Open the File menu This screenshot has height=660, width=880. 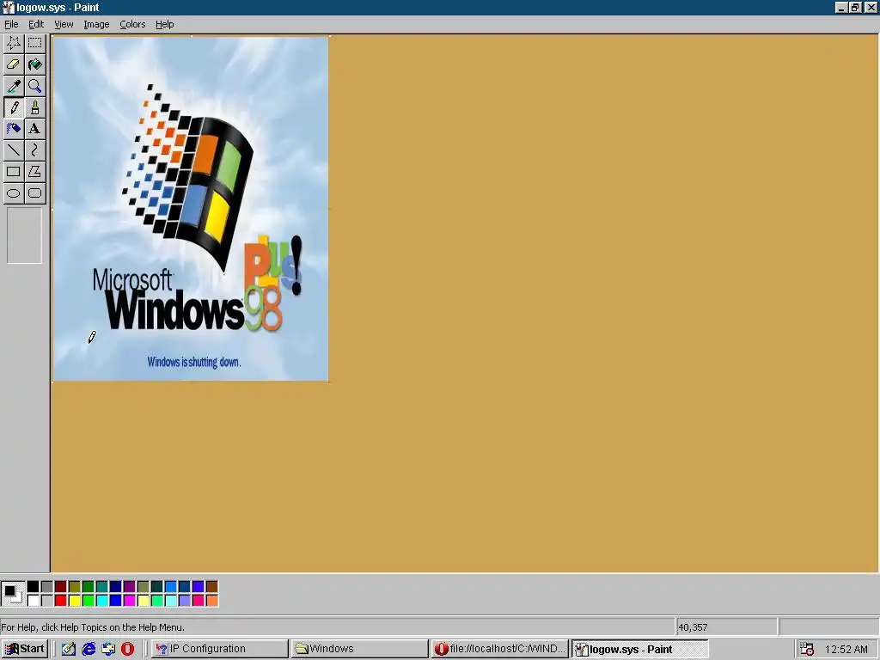(11, 24)
